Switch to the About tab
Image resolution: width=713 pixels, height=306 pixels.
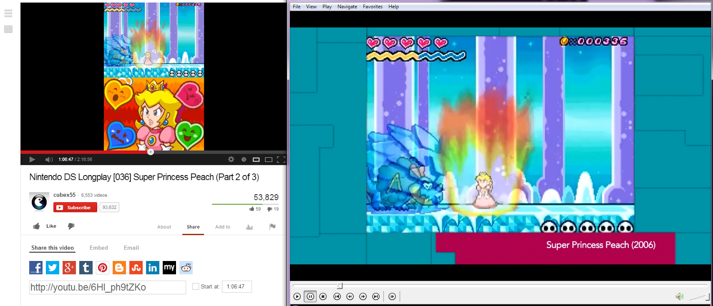[164, 227]
